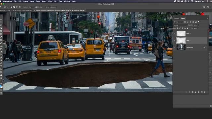Switch to the first document tab
Image resolution: width=212 pixels, height=119 pixels.
pyautogui.click(x=16, y=11)
